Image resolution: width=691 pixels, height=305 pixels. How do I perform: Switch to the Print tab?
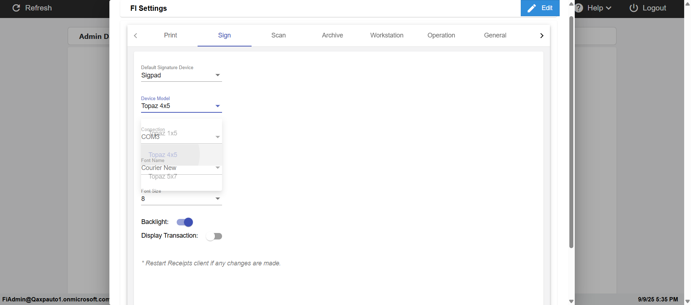coord(171,35)
